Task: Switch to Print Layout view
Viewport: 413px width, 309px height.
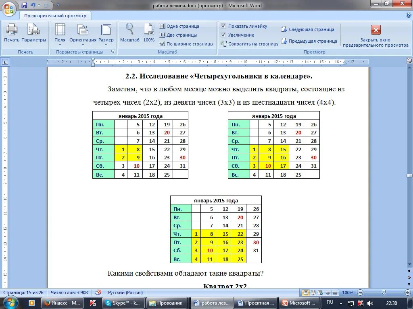Action: click(x=306, y=293)
